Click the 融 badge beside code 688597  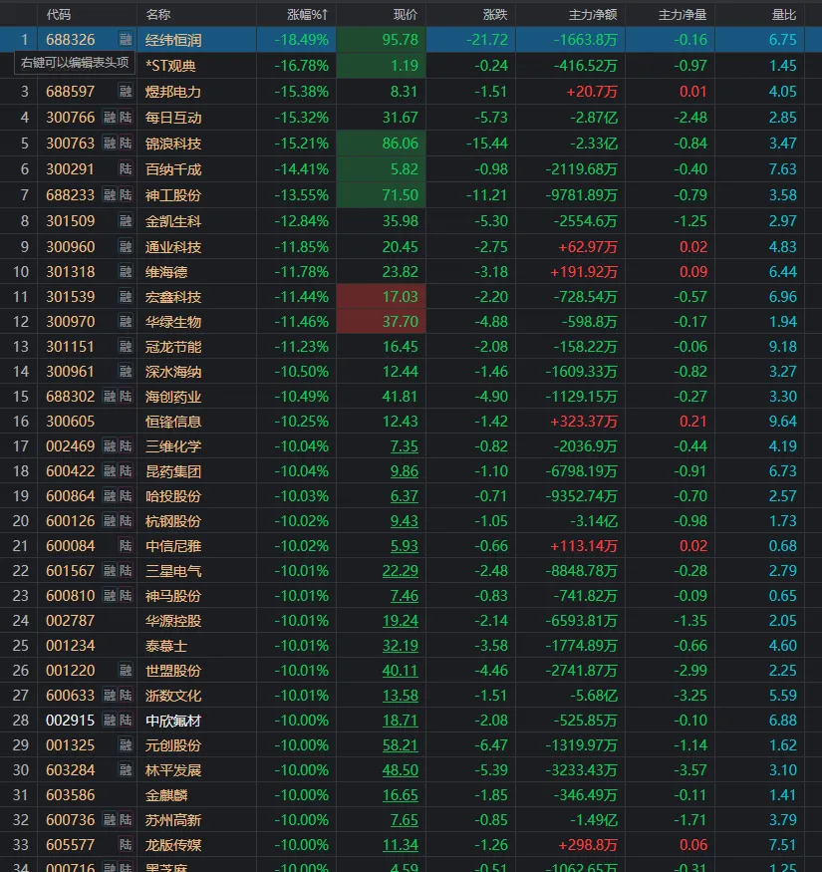click(126, 92)
